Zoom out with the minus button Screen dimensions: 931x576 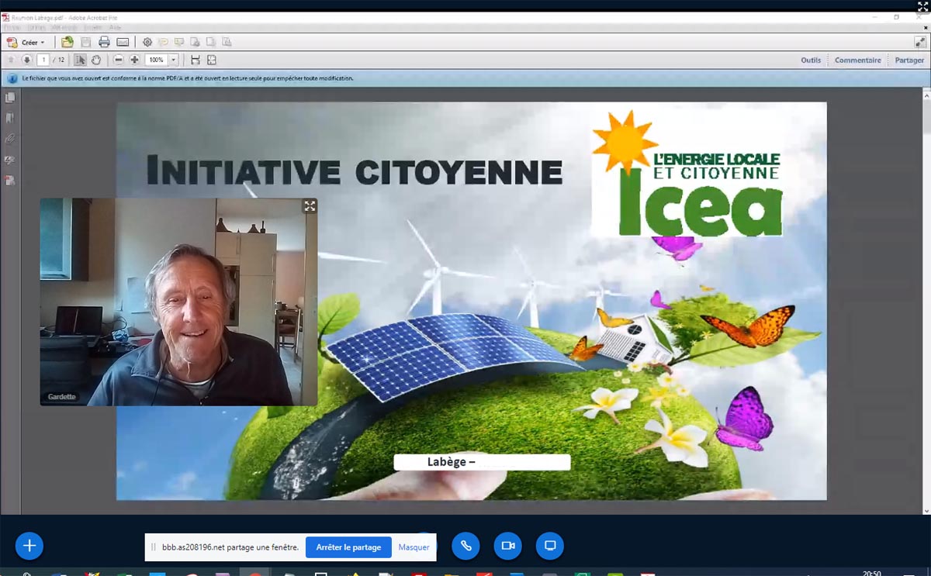tap(119, 60)
